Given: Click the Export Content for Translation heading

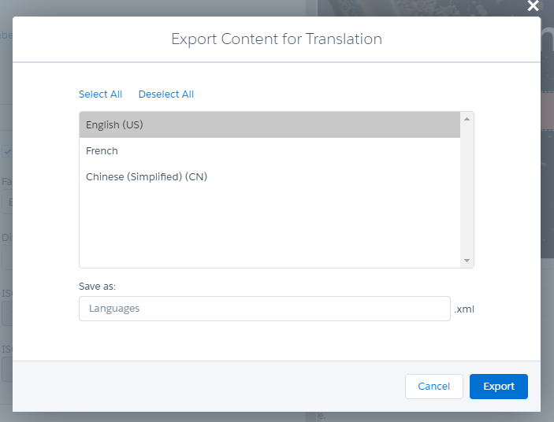Looking at the screenshot, I should (276, 39).
